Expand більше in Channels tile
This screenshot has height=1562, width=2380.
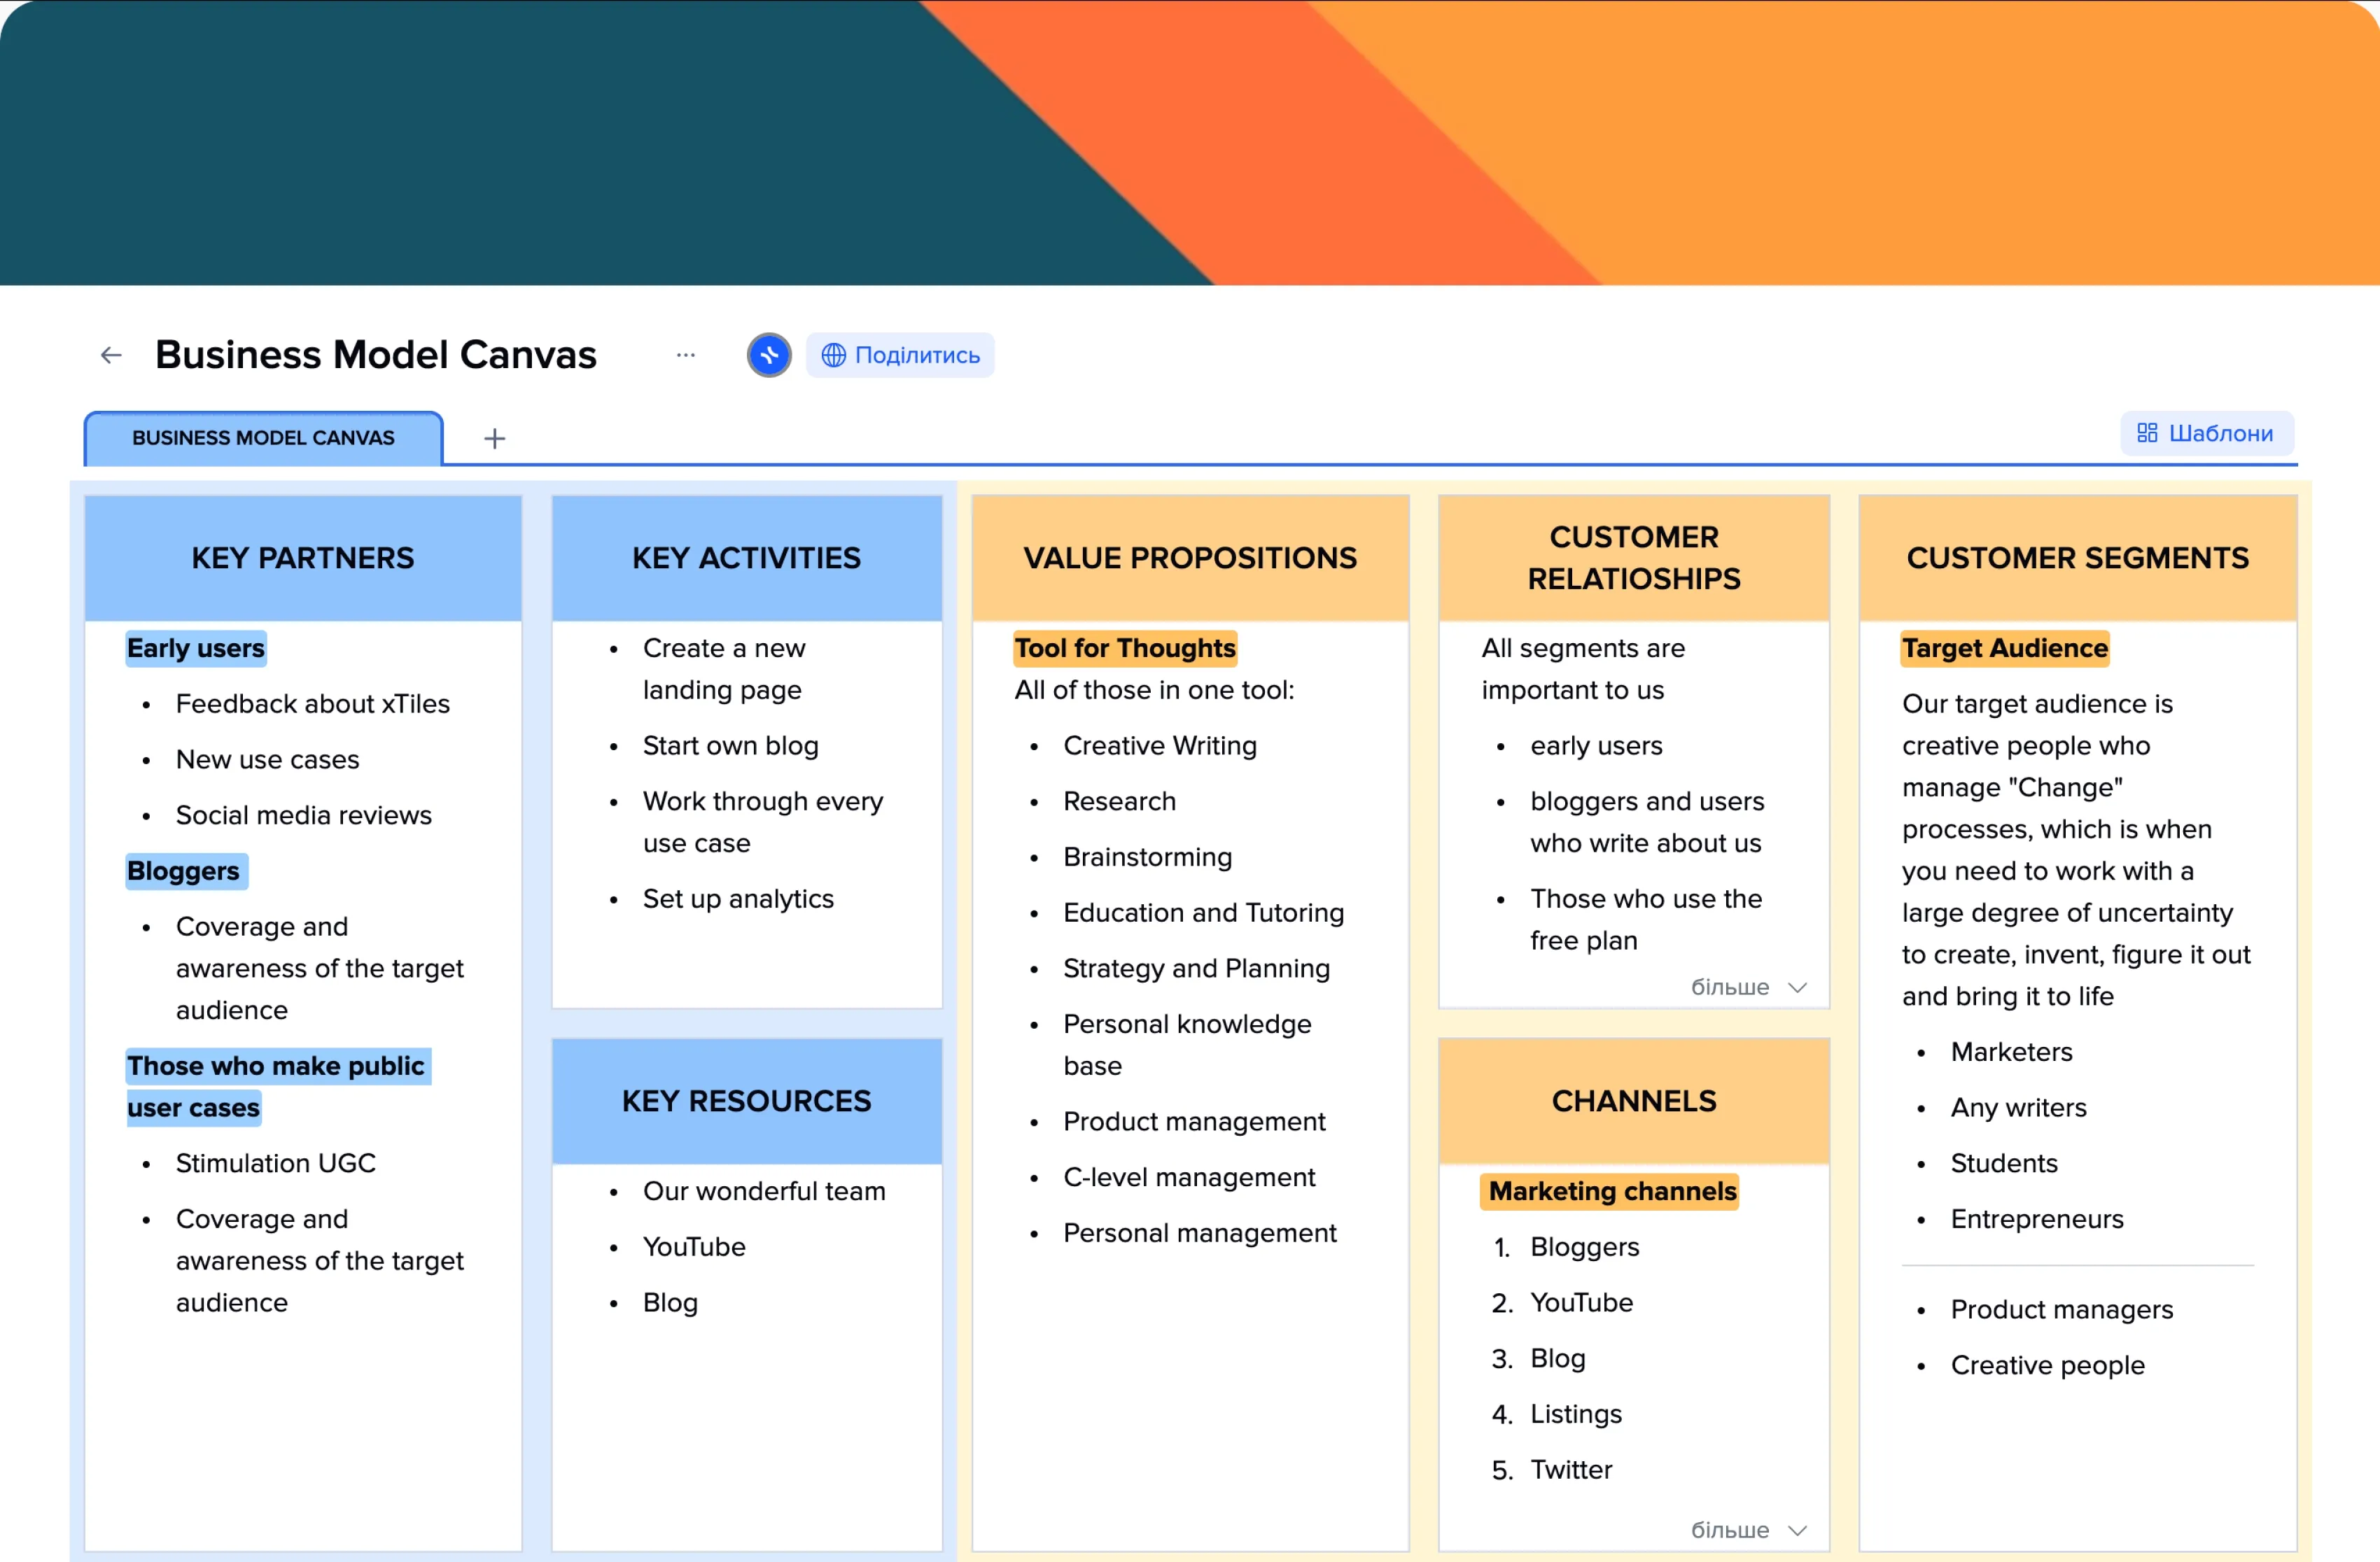[x=1748, y=1530]
